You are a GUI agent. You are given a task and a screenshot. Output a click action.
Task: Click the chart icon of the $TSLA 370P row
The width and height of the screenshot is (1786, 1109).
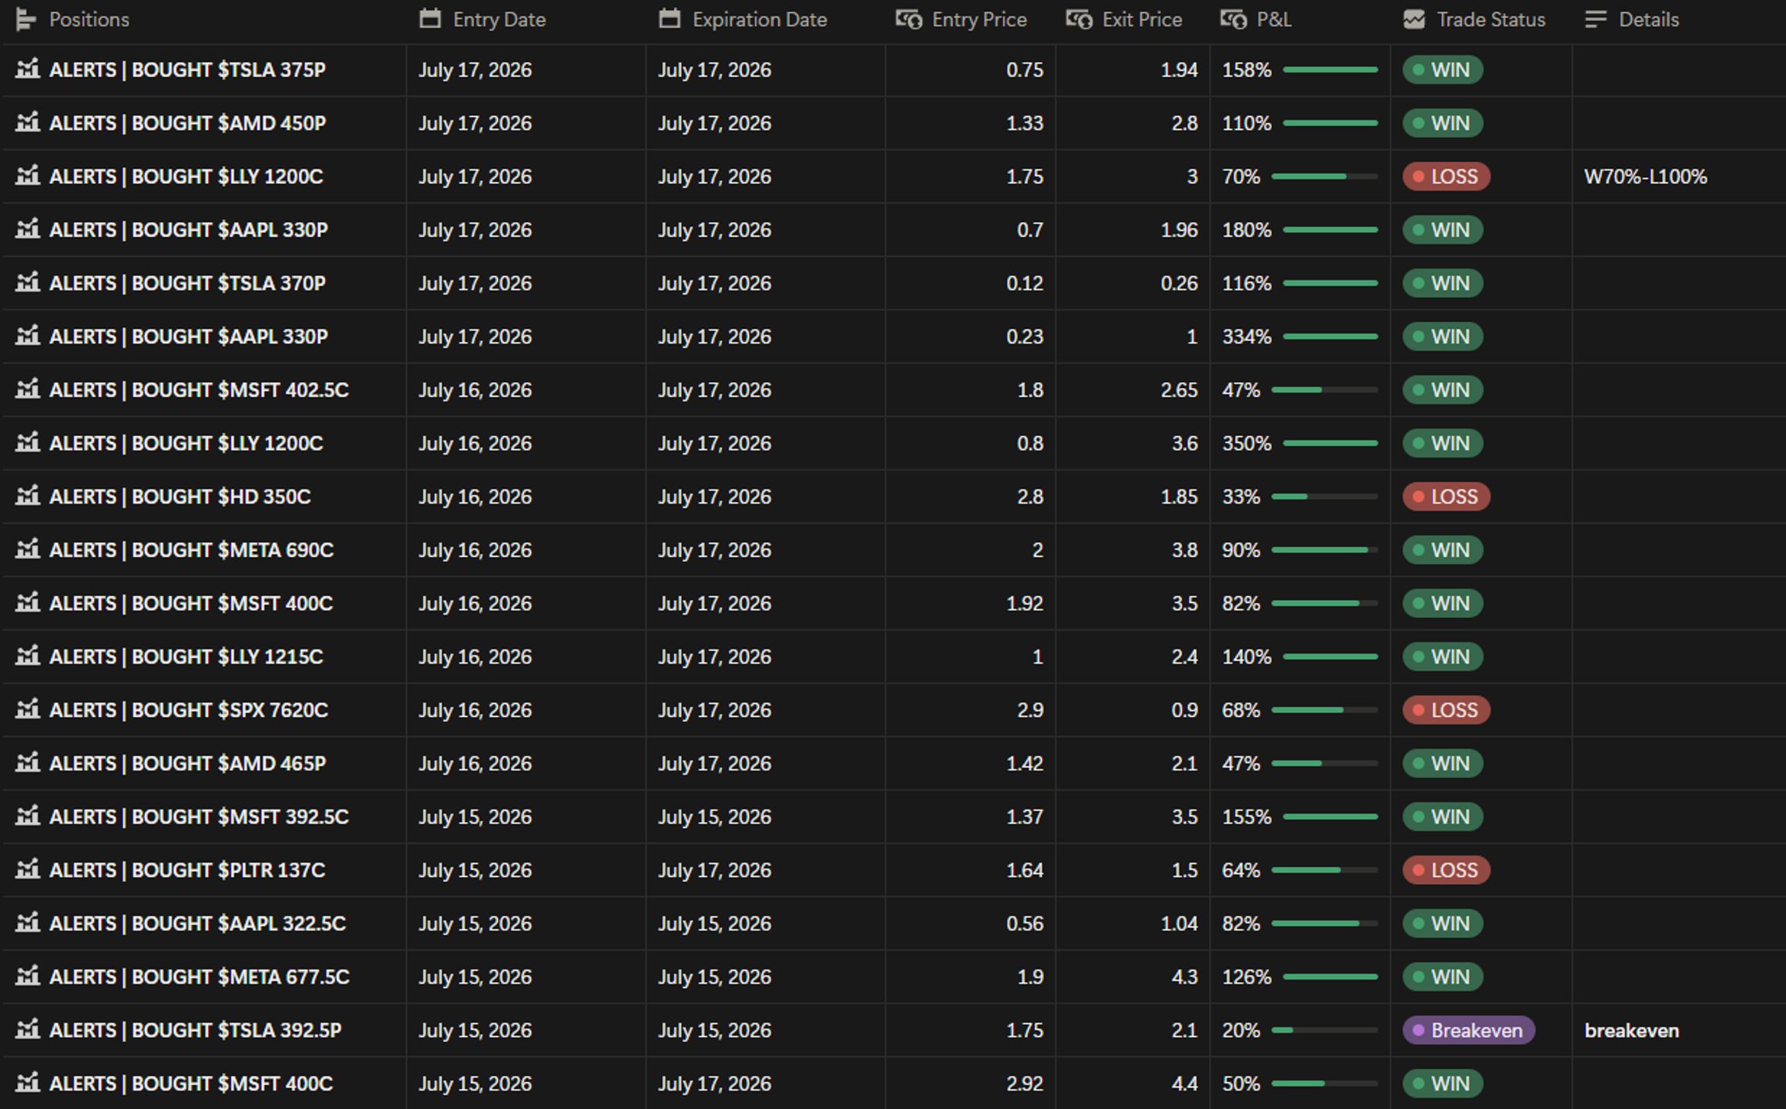pyautogui.click(x=28, y=283)
